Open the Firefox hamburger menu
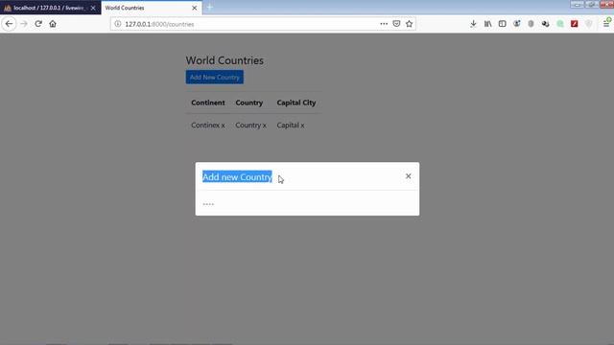 (606, 24)
